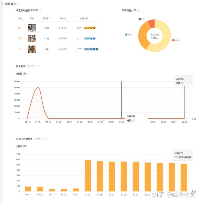Click the 销量趋势 section title

point(21,66)
